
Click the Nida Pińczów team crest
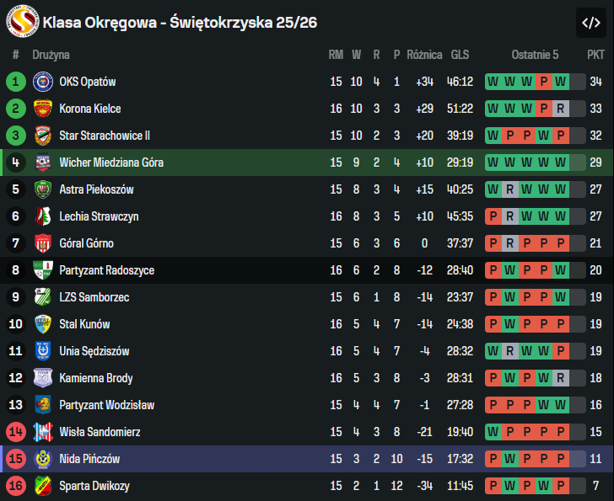click(43, 459)
